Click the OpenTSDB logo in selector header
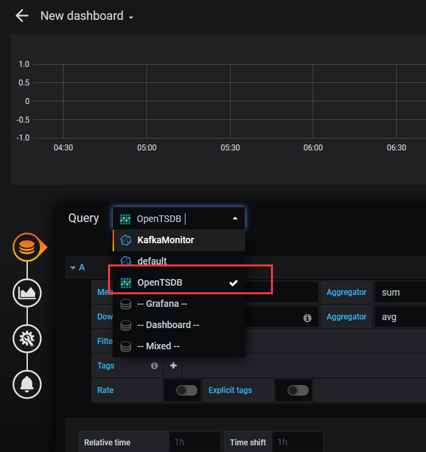426x452 pixels. coord(125,219)
